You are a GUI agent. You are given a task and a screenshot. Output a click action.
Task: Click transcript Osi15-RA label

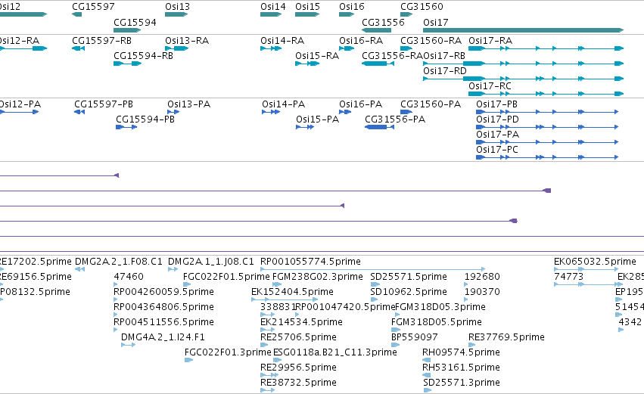317,56
